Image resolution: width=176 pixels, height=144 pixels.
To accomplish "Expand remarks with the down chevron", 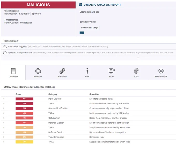I will click(138, 58).
